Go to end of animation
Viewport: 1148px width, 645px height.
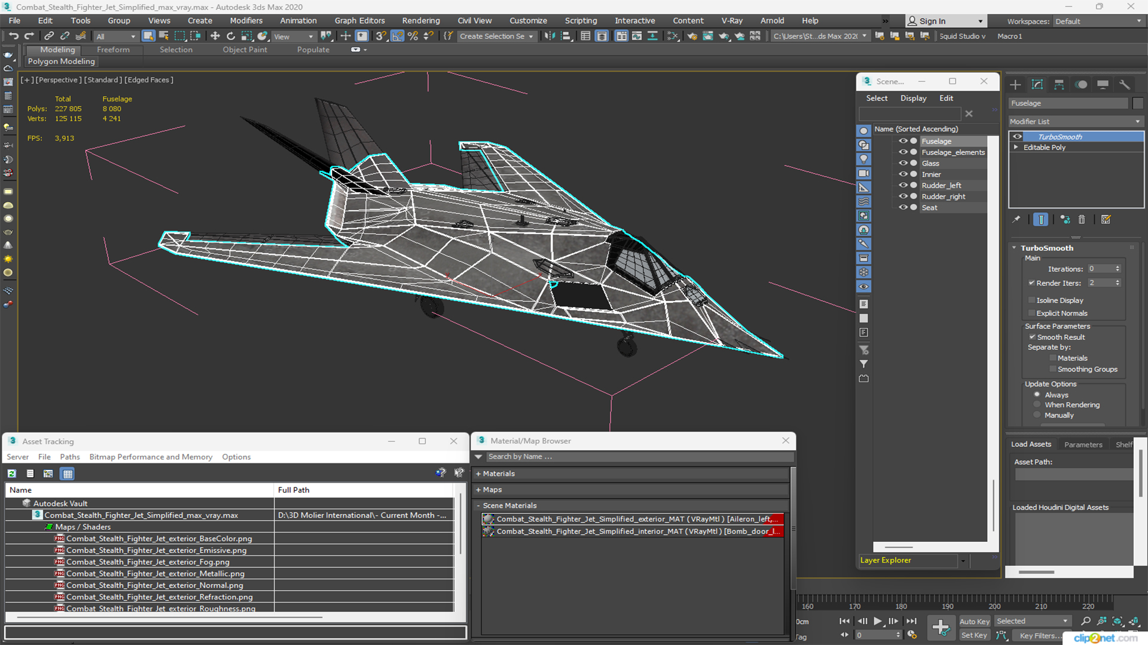(911, 621)
